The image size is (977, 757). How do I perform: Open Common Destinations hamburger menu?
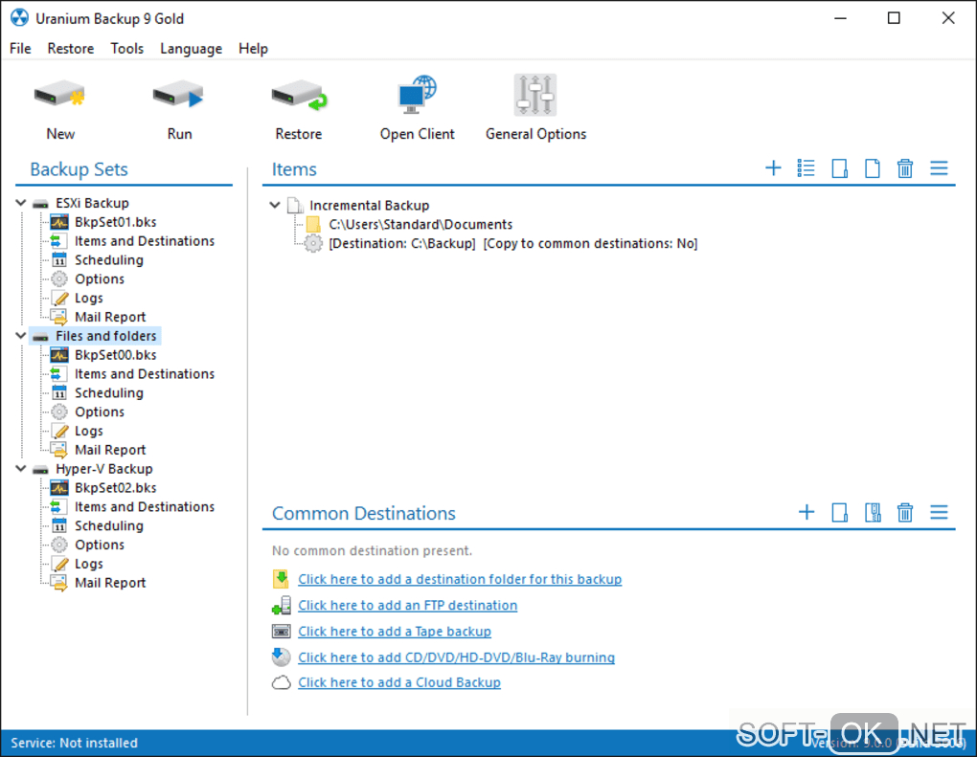pos(939,512)
